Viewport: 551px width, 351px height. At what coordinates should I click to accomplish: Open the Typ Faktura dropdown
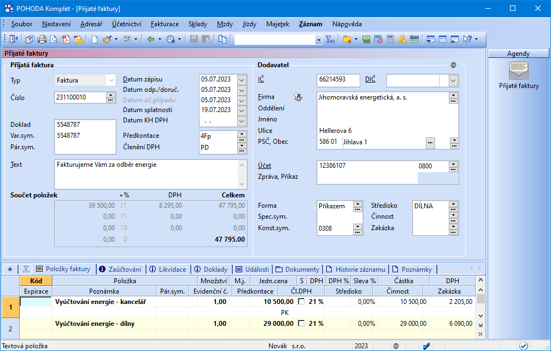tap(111, 80)
